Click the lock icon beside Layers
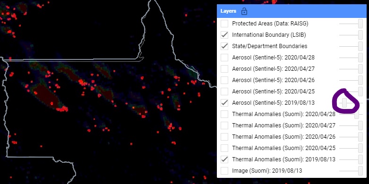The width and height of the screenshot is (369, 184). click(244, 11)
